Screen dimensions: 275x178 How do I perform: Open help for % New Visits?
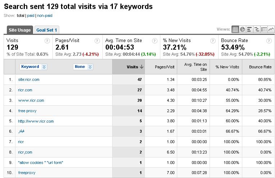(213, 41)
